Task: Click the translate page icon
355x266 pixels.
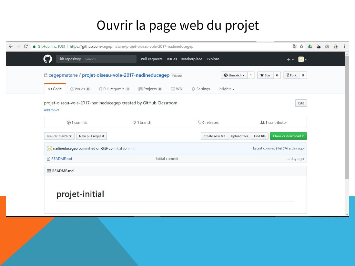Action: coord(295,46)
